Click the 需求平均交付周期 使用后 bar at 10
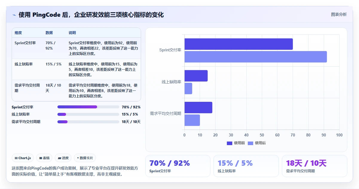This screenshot has width=359, height=189. click(192, 120)
